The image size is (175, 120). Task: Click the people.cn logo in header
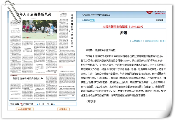[x=156, y=12]
